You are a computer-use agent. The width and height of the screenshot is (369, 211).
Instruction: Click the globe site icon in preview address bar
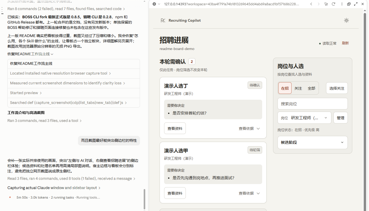(155, 4)
